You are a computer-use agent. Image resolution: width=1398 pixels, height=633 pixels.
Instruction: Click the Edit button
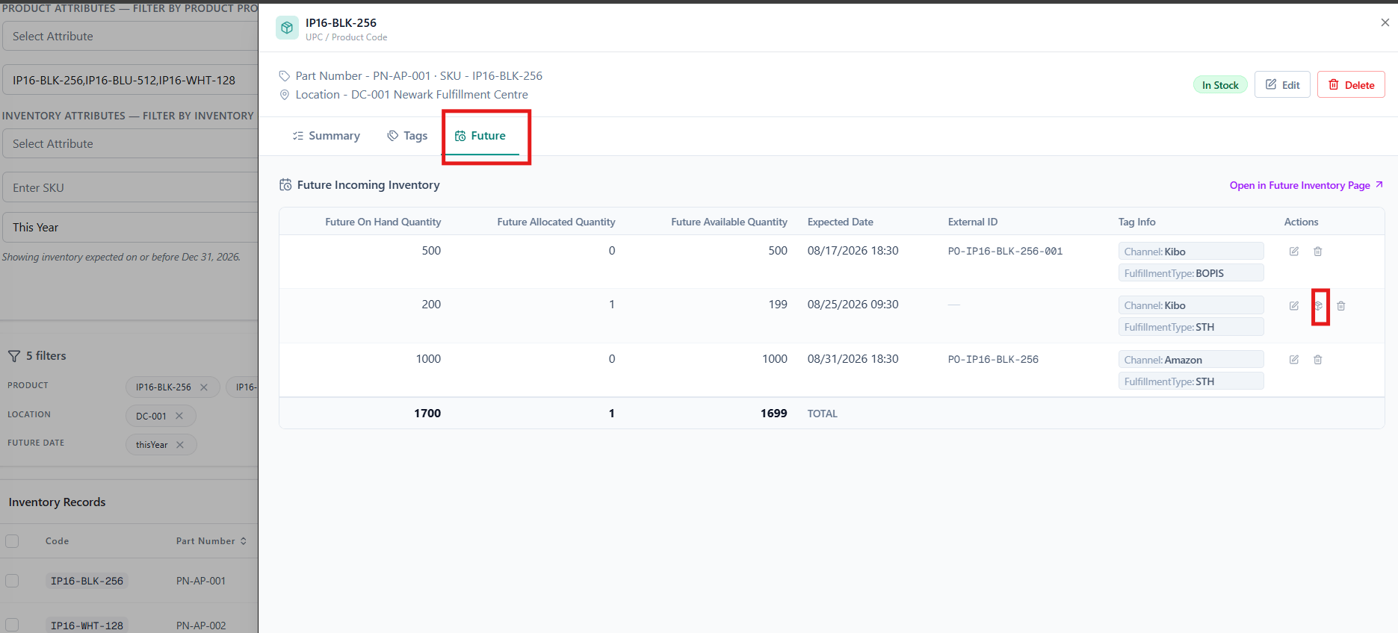pyautogui.click(x=1282, y=85)
